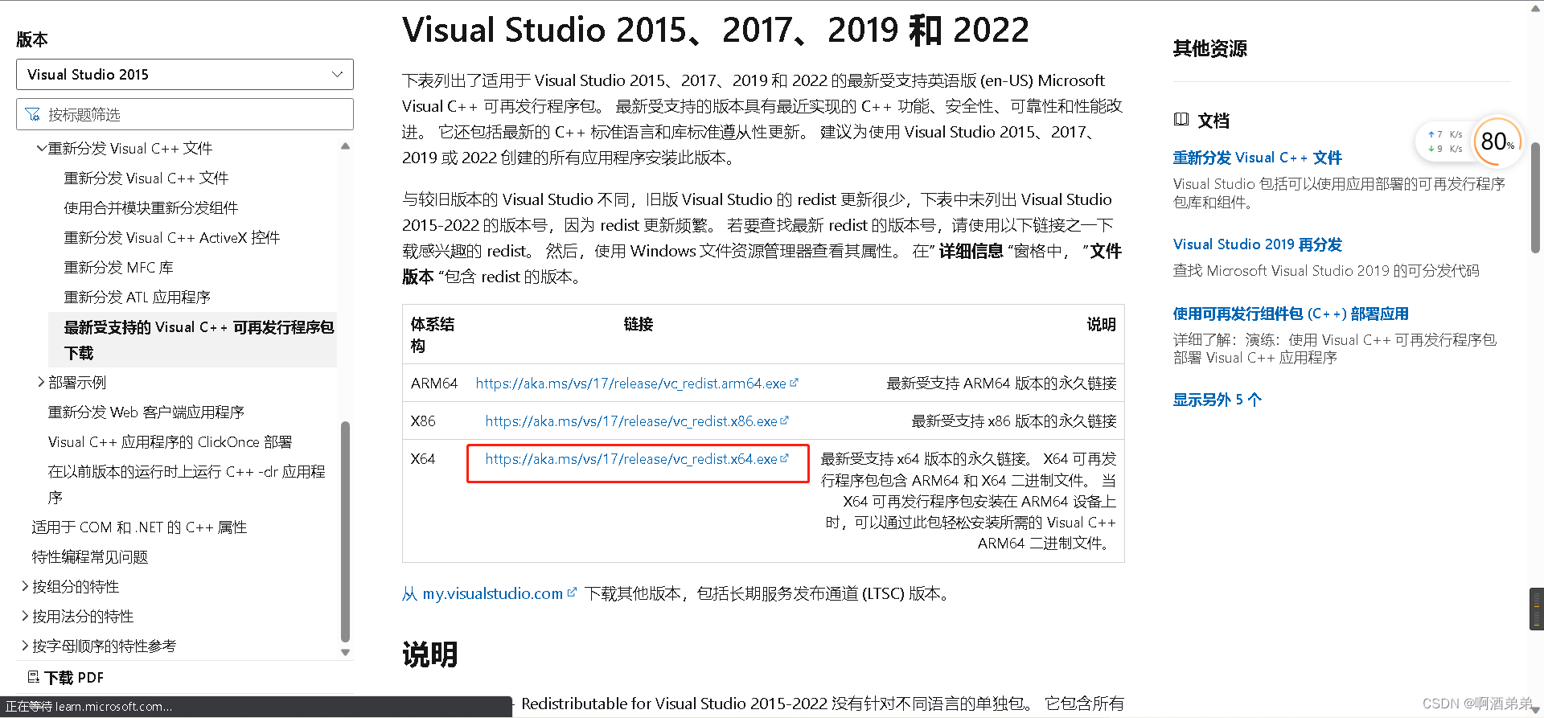1544x718 pixels.
Task: Open 重新分发 Visual C++ ActiveX 控件
Action: pyautogui.click(x=171, y=237)
